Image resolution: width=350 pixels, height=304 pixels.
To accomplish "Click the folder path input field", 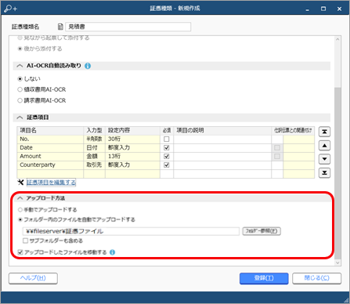I will click(x=131, y=231).
